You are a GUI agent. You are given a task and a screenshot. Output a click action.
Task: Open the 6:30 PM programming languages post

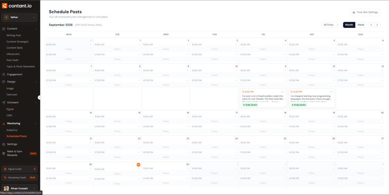312,98
